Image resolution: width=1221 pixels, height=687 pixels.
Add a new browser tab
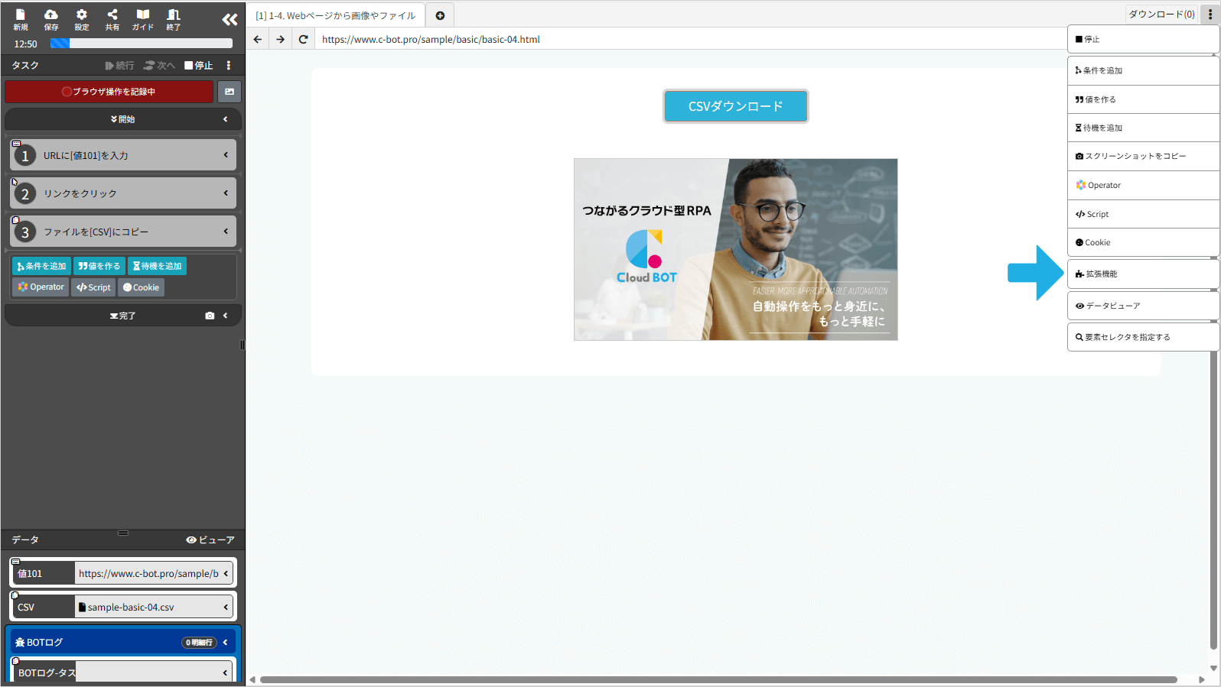pyautogui.click(x=440, y=15)
